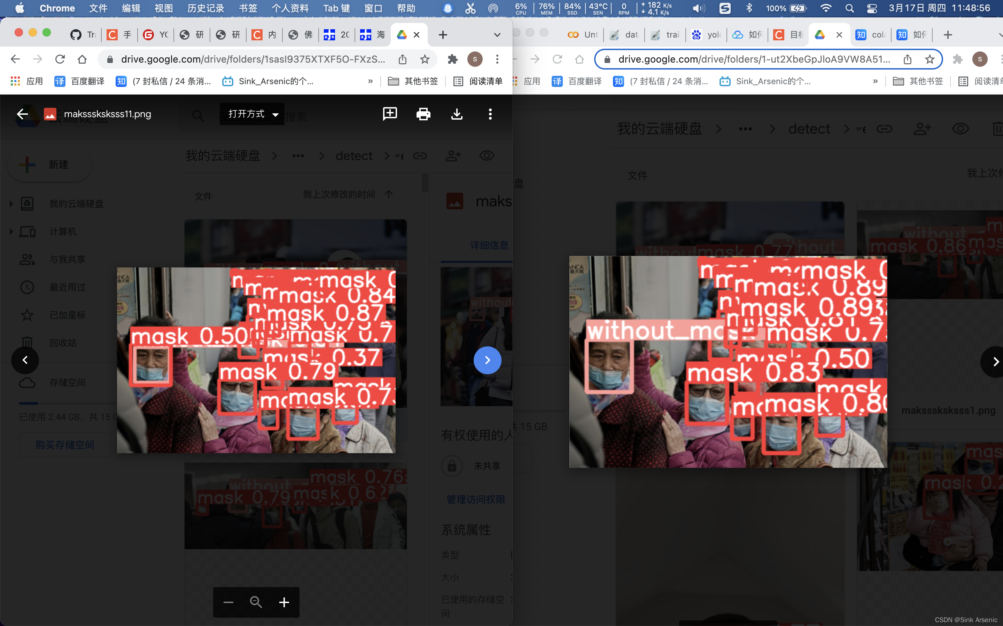This screenshot has width=1003, height=626.
Task: Open new tab in left window
Action: coord(443,35)
